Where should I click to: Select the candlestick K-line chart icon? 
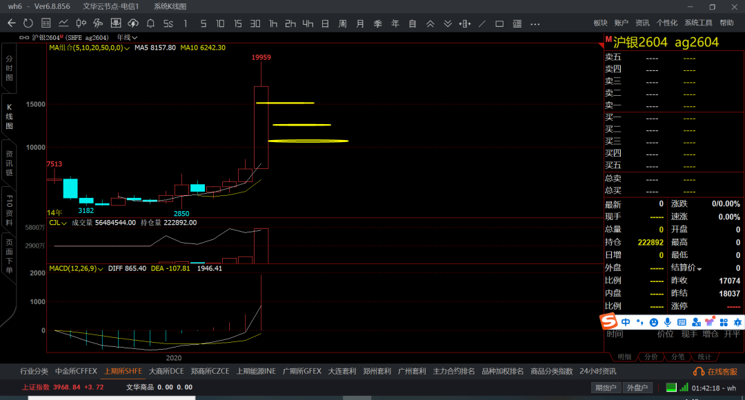point(81,23)
